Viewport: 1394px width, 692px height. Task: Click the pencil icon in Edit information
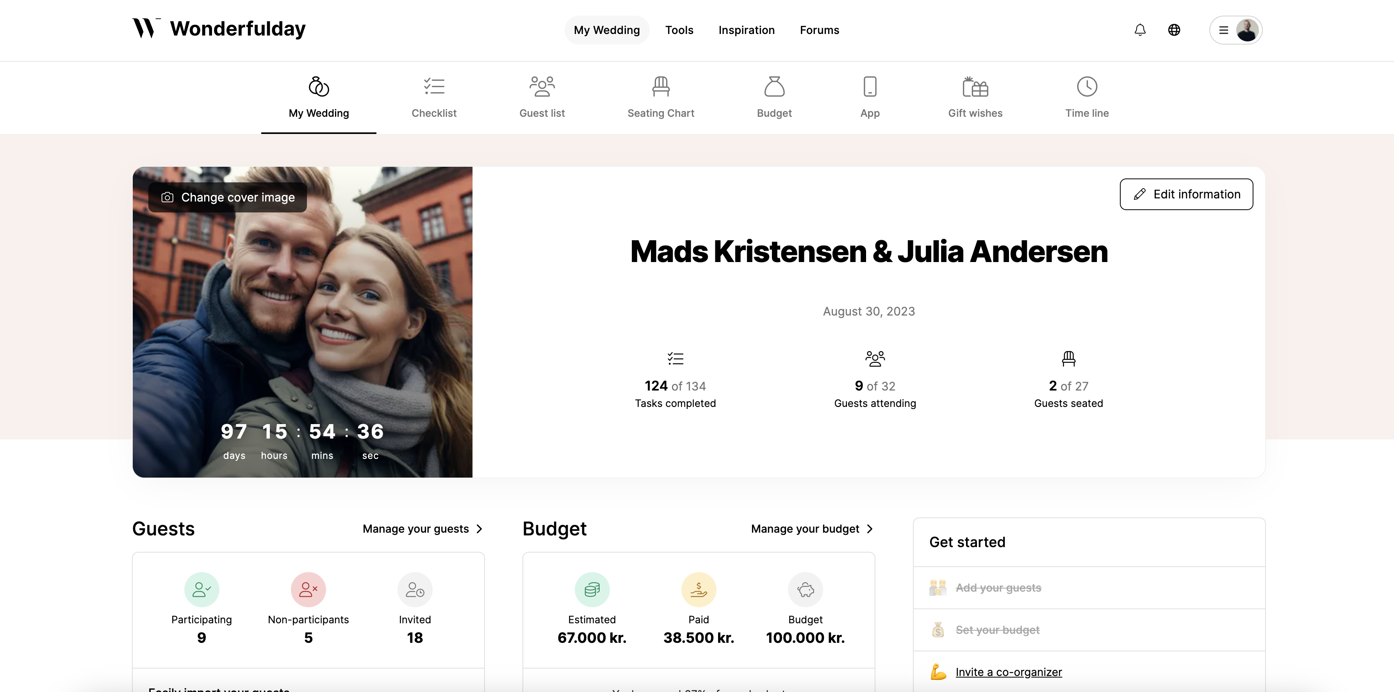click(1139, 194)
